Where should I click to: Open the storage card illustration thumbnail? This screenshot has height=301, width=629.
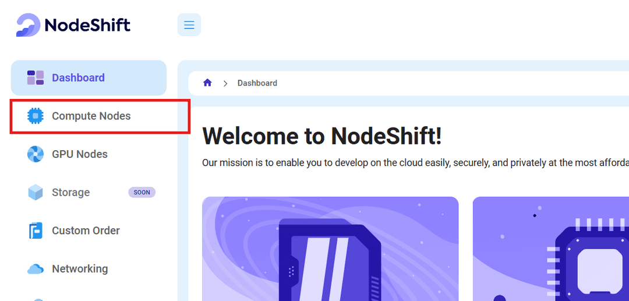[330, 249]
